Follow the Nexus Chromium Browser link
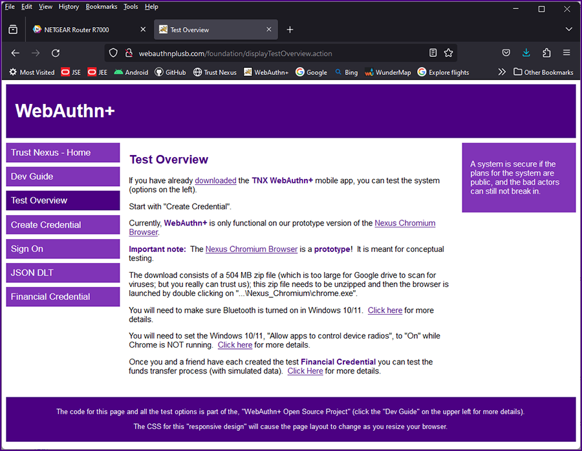Viewport: 582px width, 451px height. click(x=252, y=249)
